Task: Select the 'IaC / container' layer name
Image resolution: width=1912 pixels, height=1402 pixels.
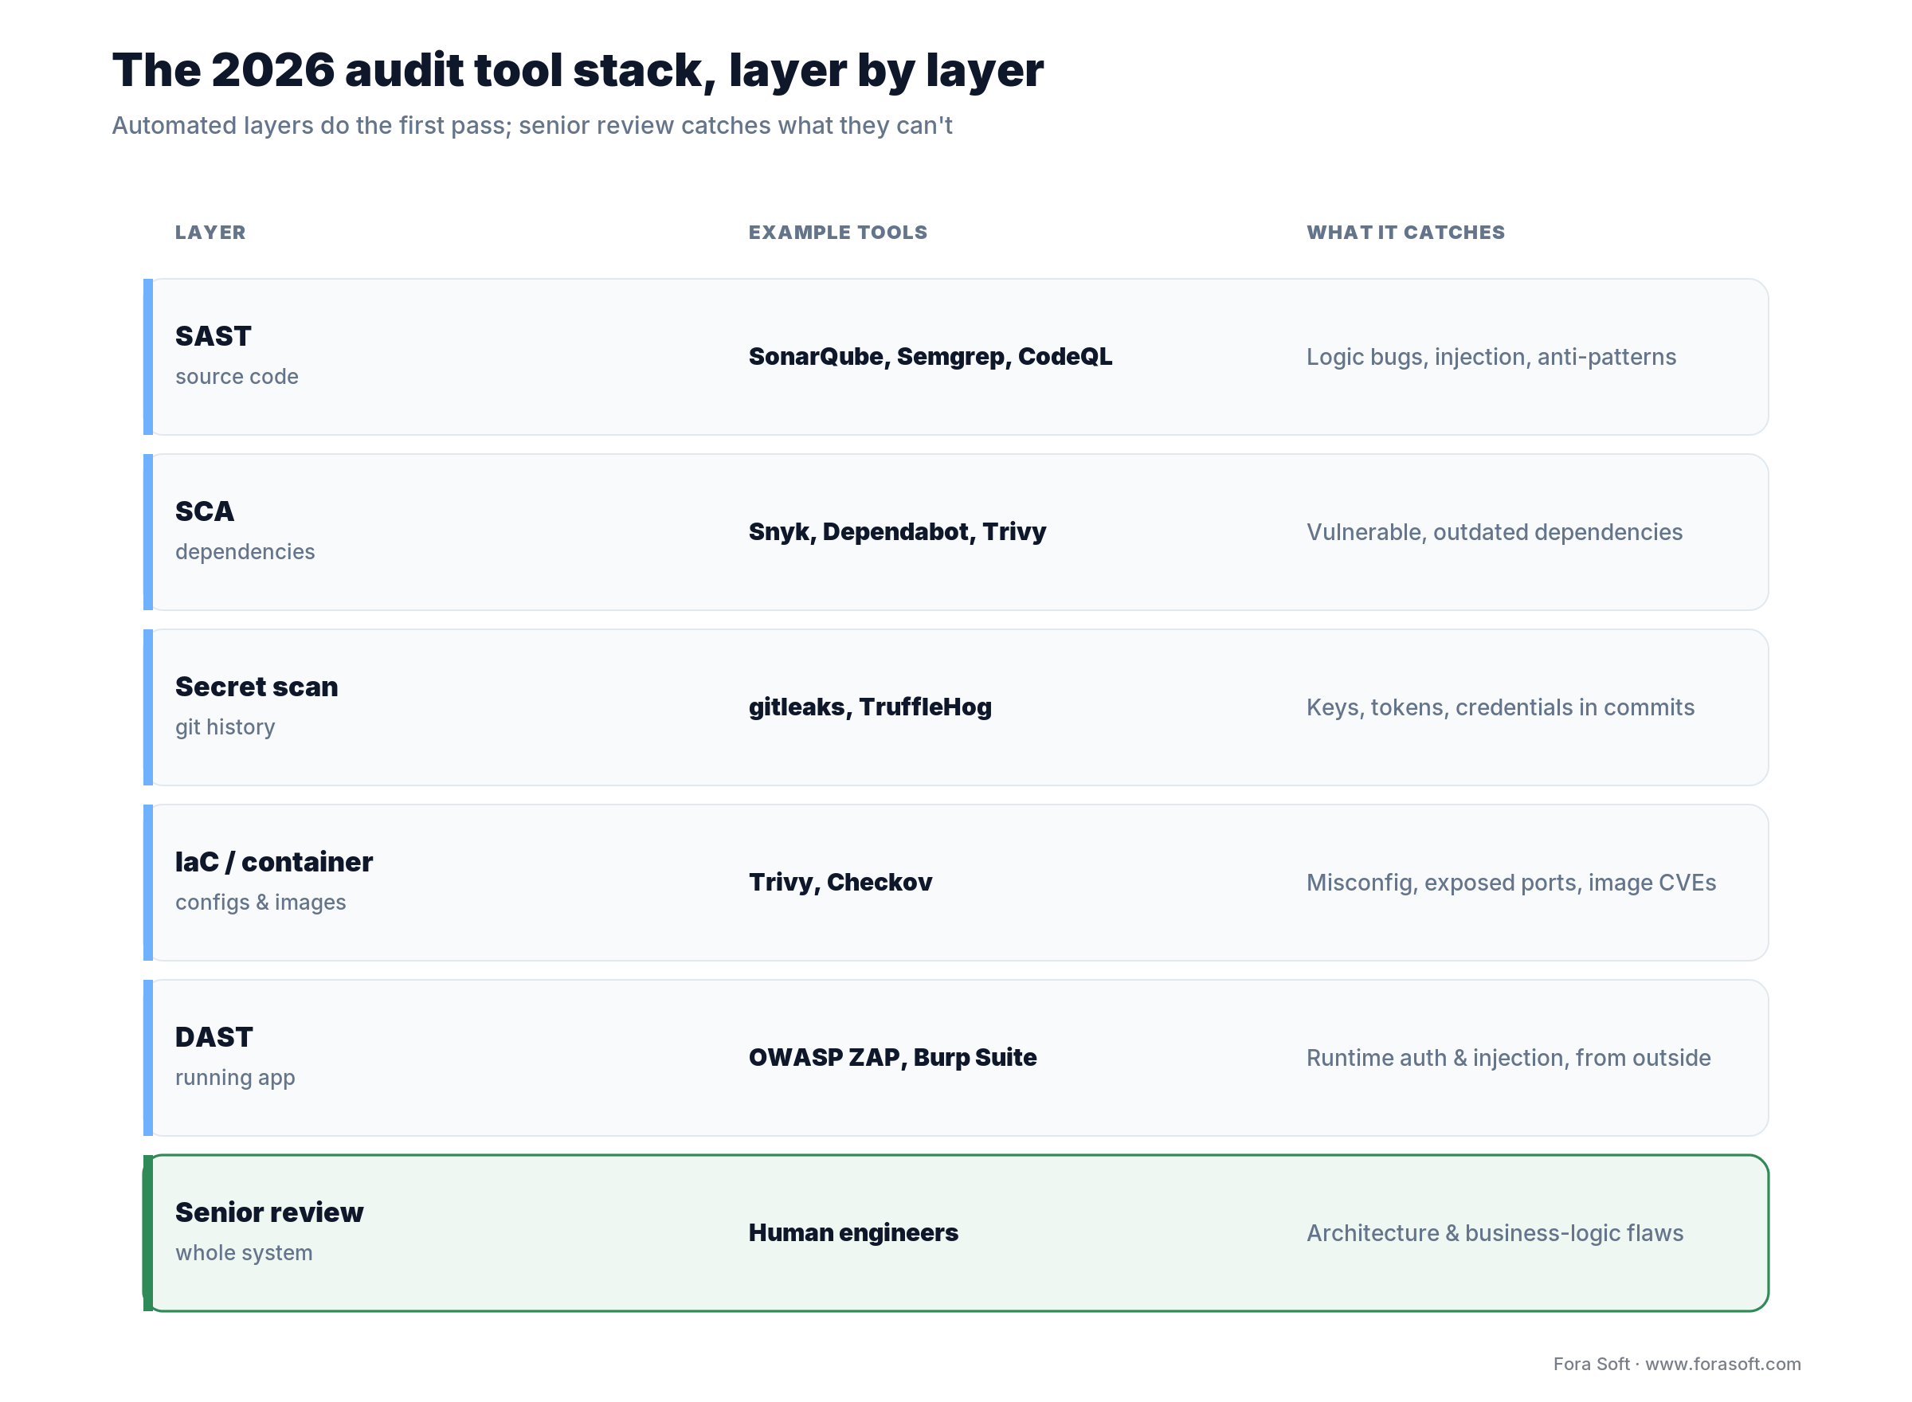Action: click(274, 861)
